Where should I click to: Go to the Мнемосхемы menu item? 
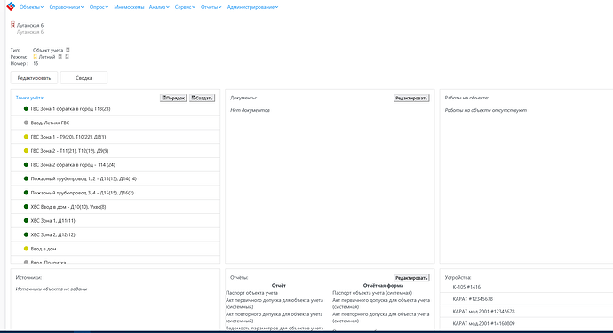click(x=129, y=7)
